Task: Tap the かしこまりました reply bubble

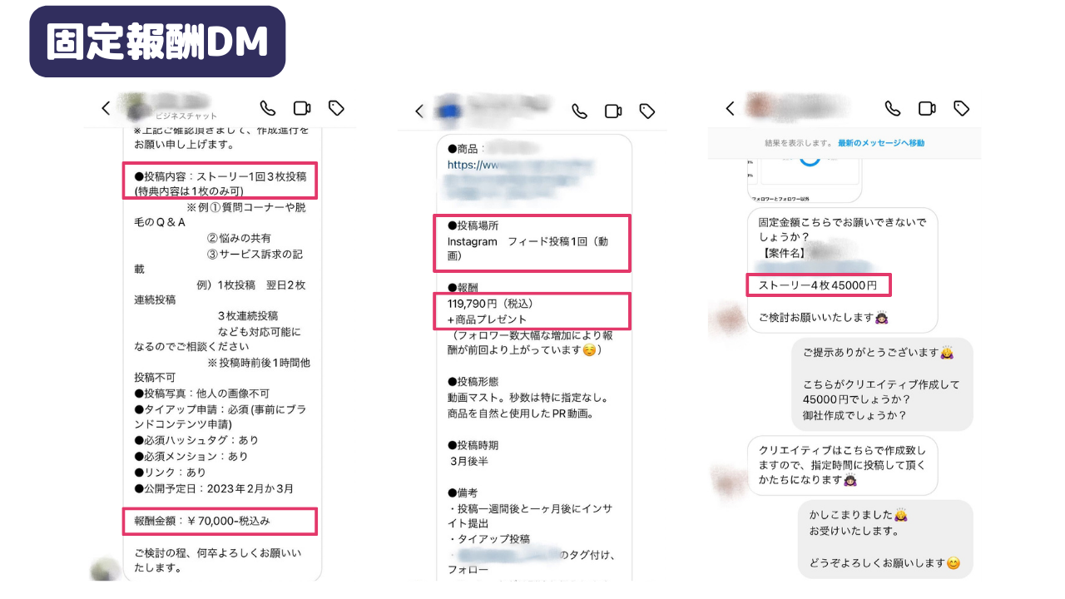Action: coord(885,539)
